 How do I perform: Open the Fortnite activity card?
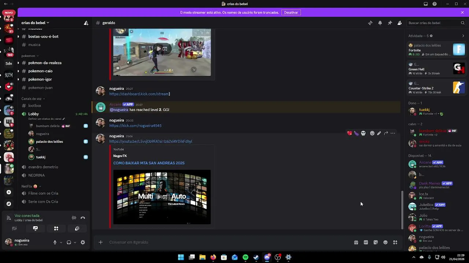click(437, 50)
